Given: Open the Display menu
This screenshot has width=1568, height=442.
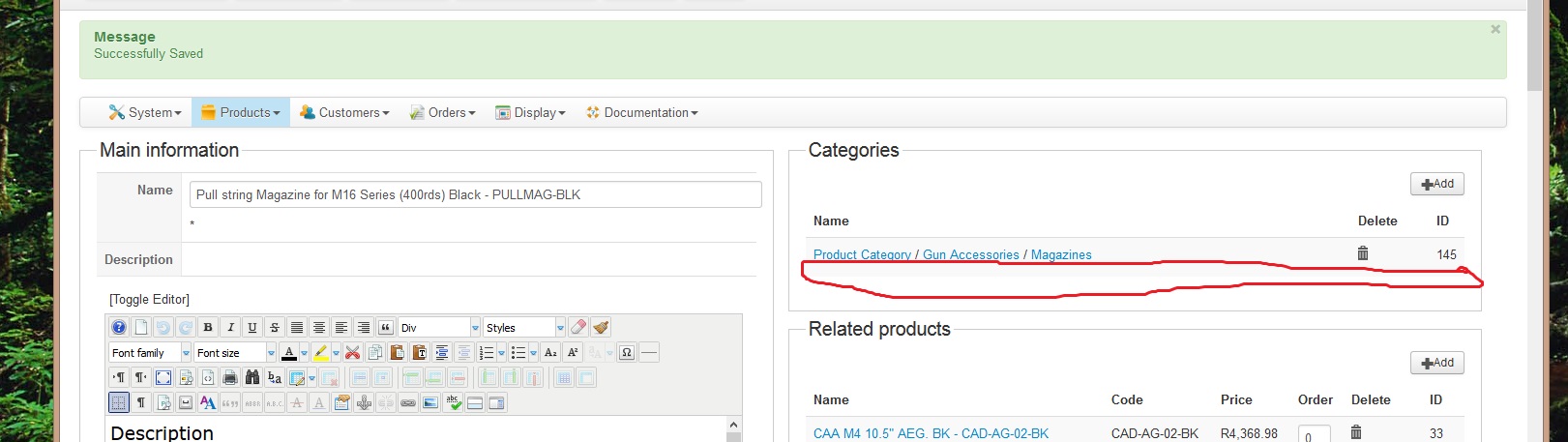Looking at the screenshot, I should [x=530, y=112].
